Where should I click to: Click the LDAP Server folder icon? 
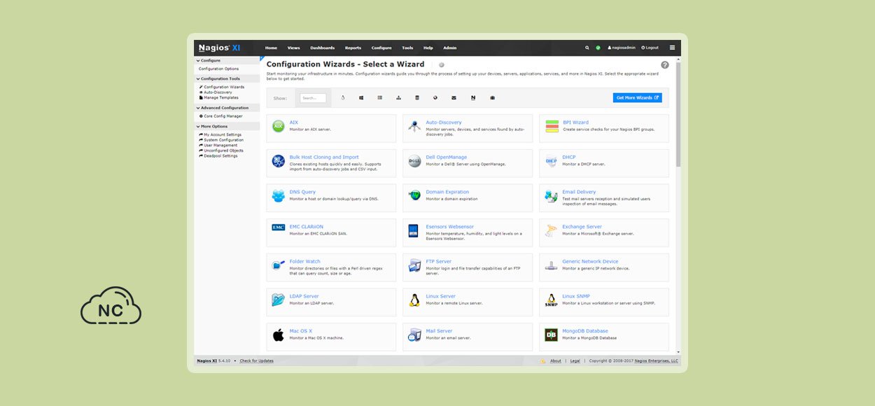tap(278, 300)
